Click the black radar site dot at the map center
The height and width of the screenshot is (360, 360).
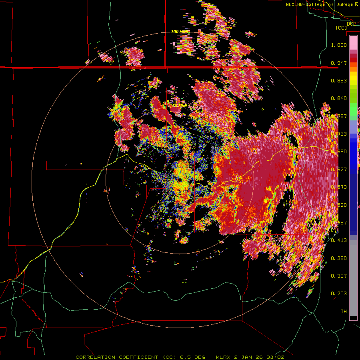[179, 180]
